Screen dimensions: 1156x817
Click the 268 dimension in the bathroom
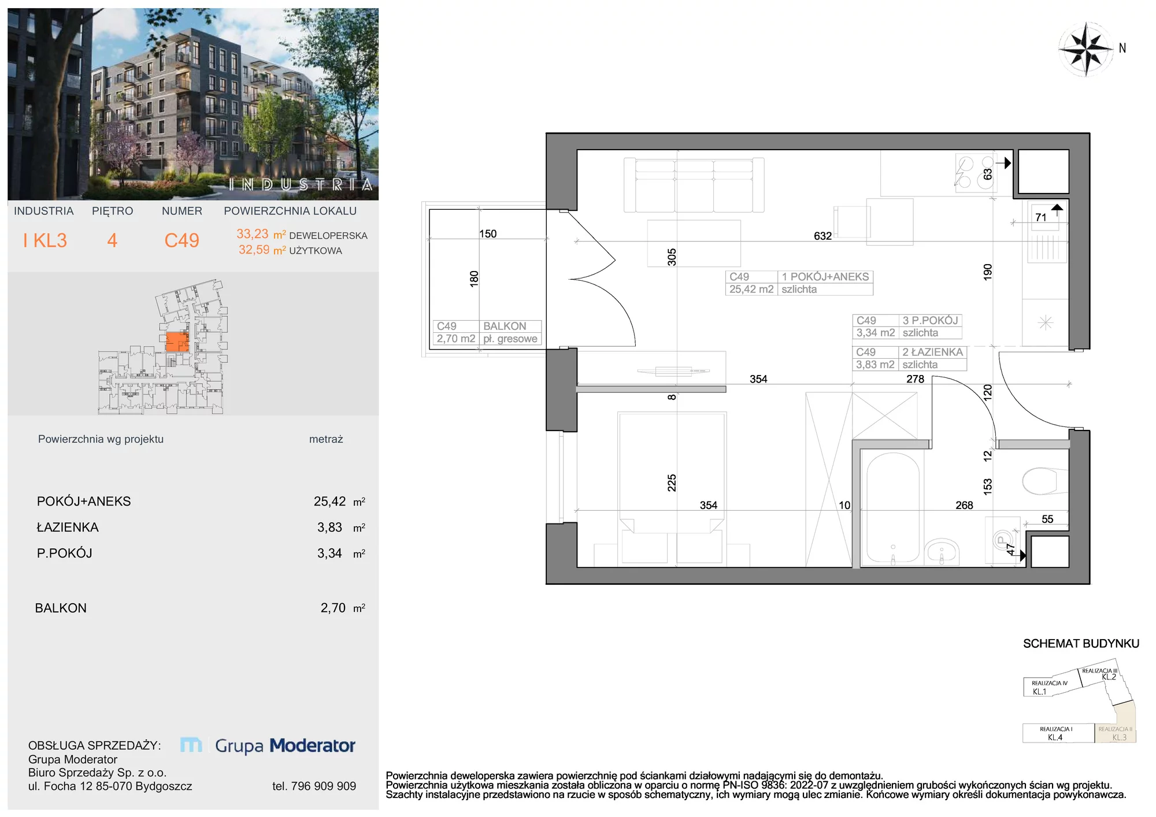964,505
